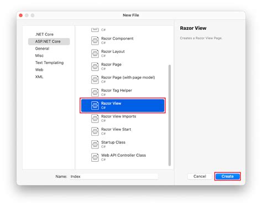262x207 pixels.
Task: Close the New File dialog window
Action: click(21, 15)
